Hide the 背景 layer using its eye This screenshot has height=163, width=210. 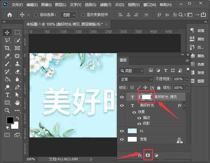coord(122,139)
